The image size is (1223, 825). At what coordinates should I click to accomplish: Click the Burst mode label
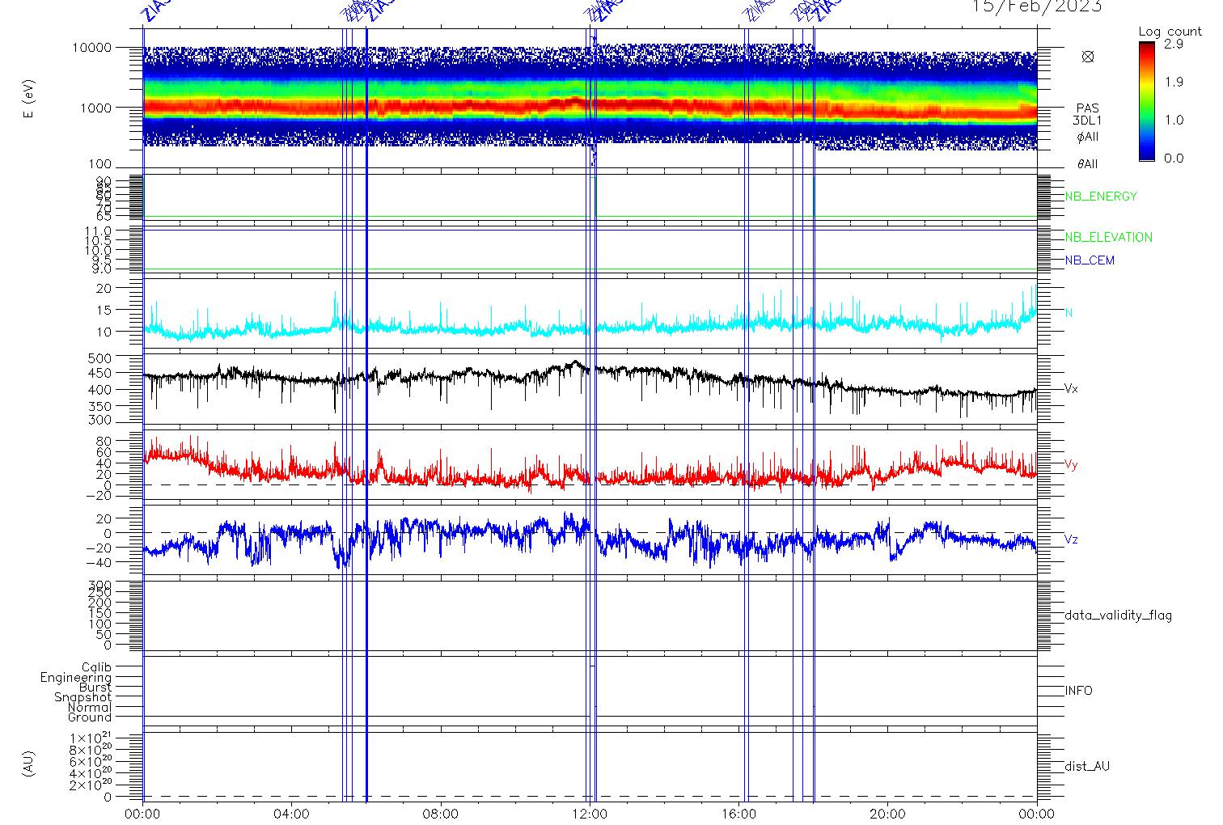tap(95, 687)
